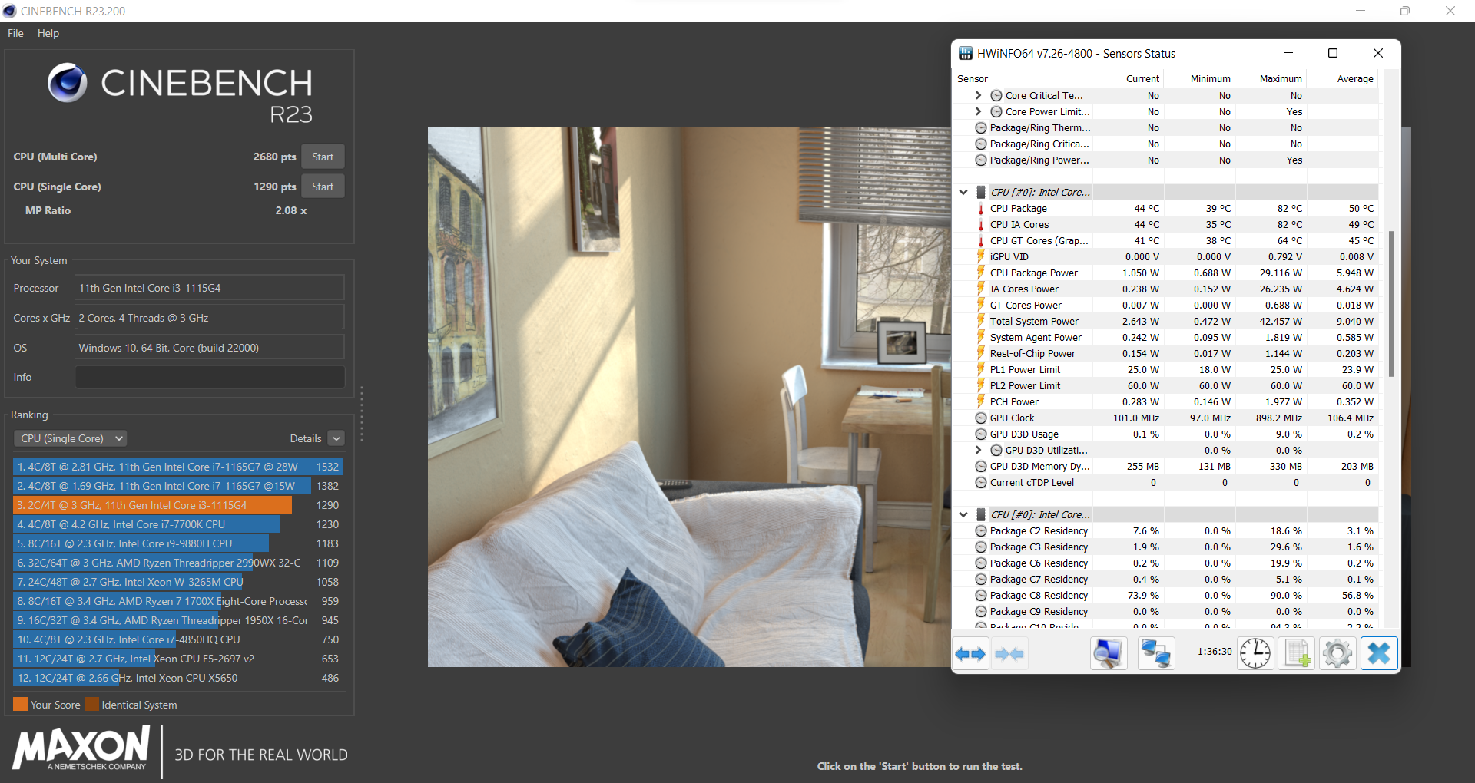The height and width of the screenshot is (783, 1475).
Task: Maximize the HWiNFO64 Sensors Status window
Action: click(1333, 53)
